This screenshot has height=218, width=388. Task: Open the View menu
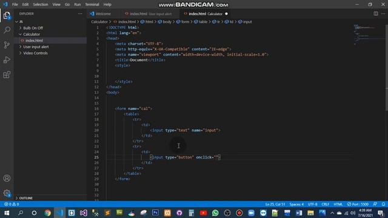click(56, 4)
